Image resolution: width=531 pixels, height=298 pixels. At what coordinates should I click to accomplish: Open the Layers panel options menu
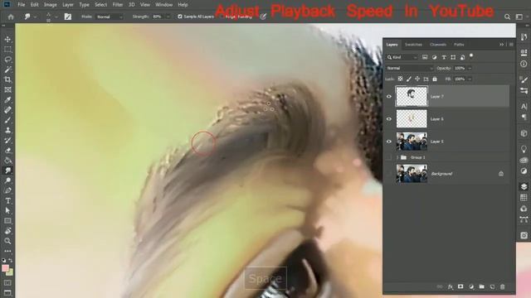pos(511,44)
